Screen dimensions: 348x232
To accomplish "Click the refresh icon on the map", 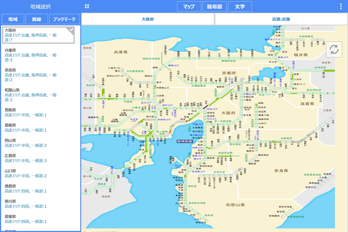I will 334,50.
